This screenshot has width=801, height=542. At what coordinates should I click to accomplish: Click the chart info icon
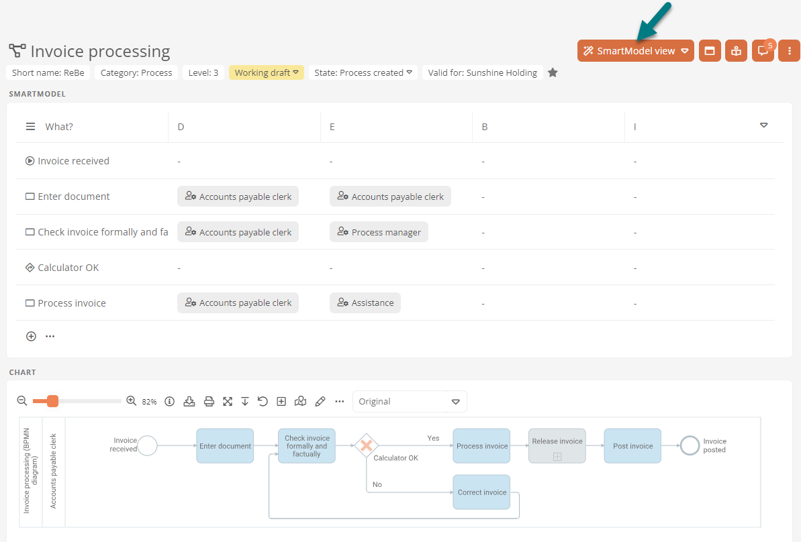tap(170, 401)
